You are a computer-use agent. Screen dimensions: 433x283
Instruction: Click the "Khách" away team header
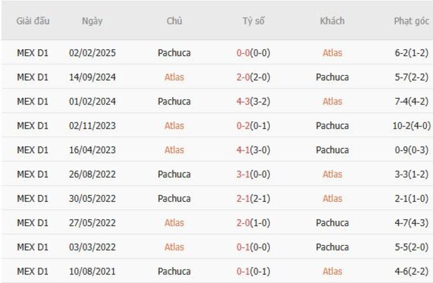(x=332, y=21)
